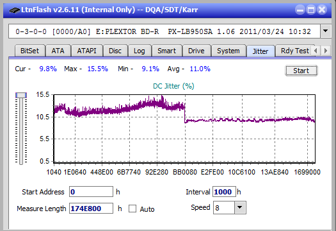Enable the Auto checkbox
This screenshot has width=336, height=231.
click(132, 209)
